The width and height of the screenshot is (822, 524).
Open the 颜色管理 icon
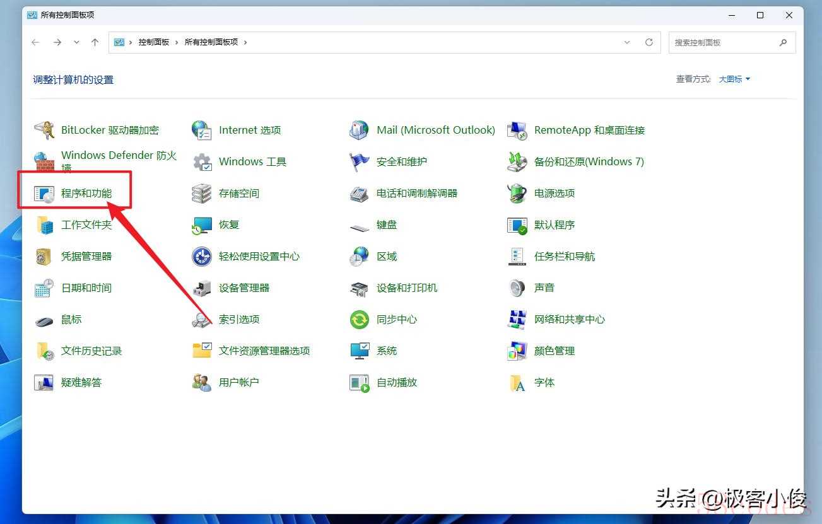point(517,351)
